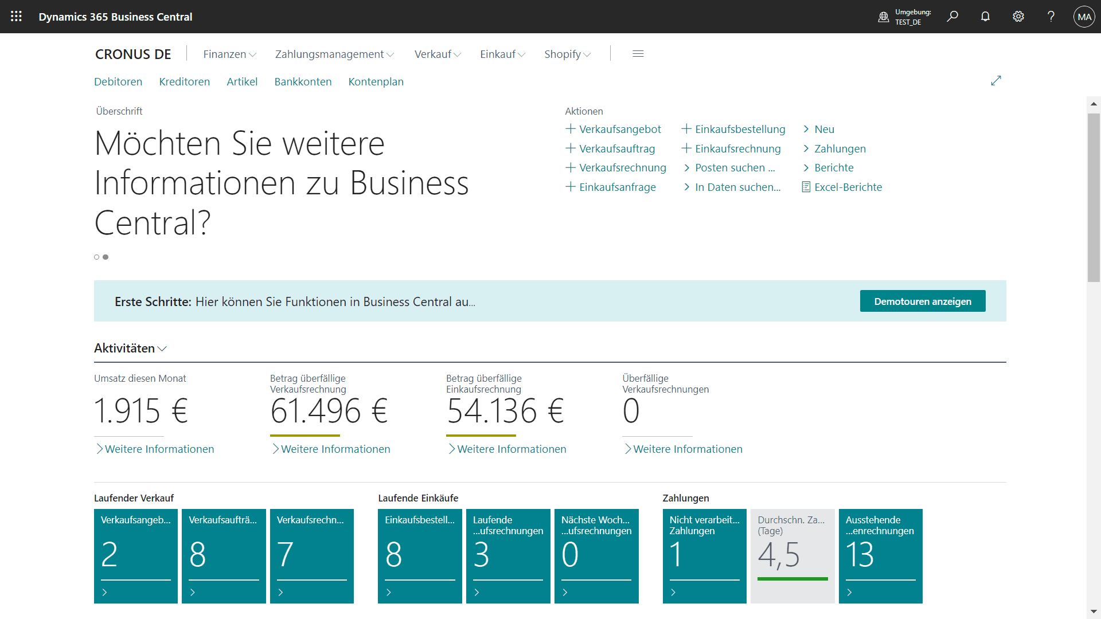Open the MA user account avatar
This screenshot has width=1101, height=619.
(x=1084, y=17)
